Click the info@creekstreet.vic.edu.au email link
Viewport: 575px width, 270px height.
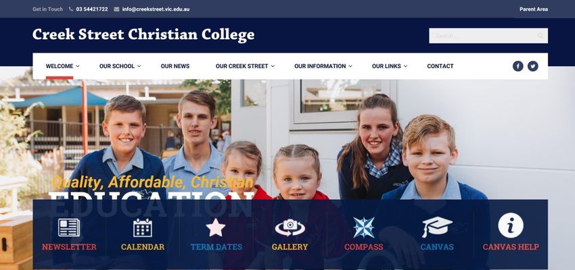(x=156, y=9)
